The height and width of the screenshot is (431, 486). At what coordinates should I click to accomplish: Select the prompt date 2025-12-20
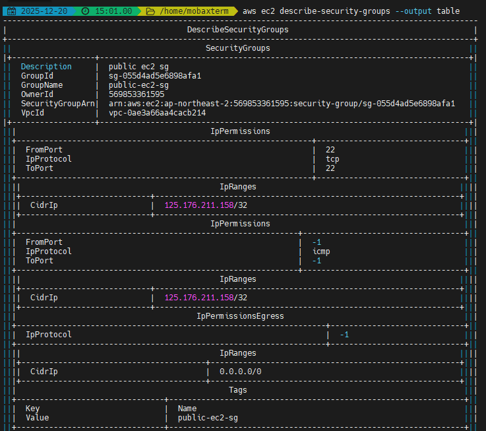point(44,11)
